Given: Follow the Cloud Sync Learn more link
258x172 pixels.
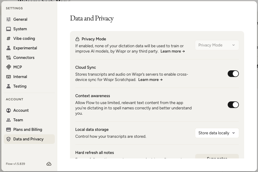Looking at the screenshot, I should point(150,80).
